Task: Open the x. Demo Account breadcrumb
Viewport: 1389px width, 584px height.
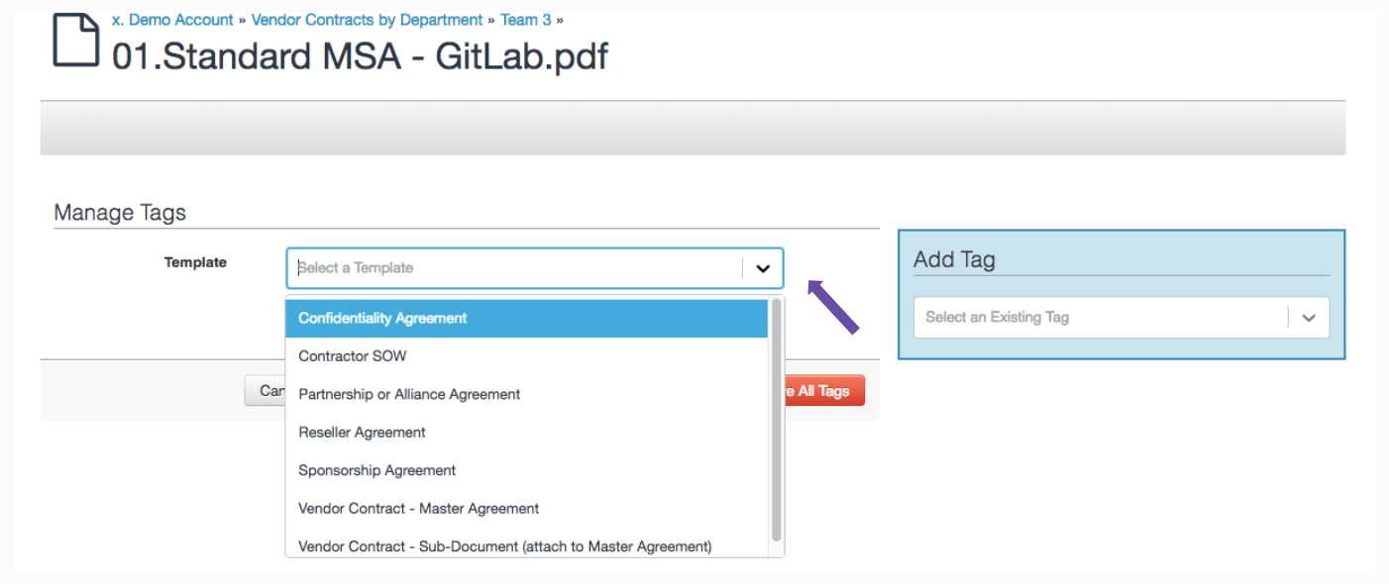Action: pos(172,20)
